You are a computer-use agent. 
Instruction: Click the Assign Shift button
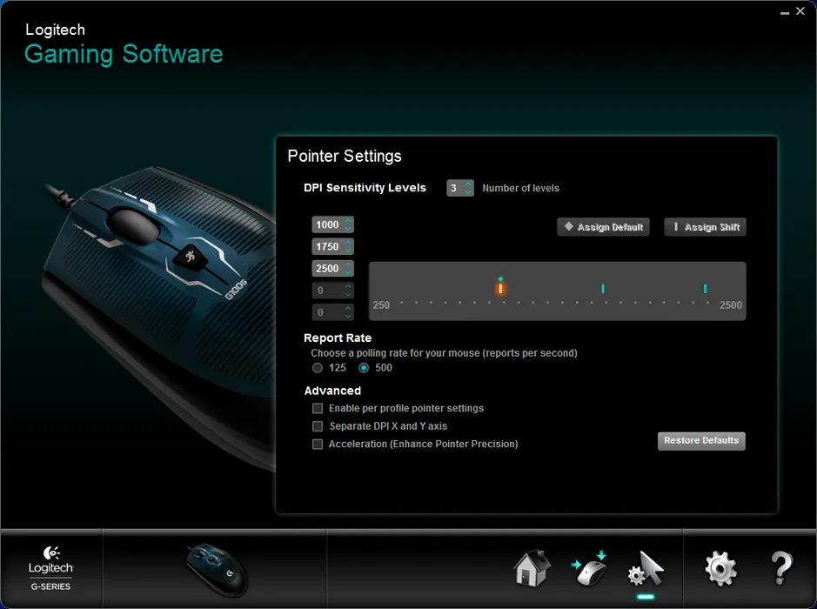(x=705, y=227)
